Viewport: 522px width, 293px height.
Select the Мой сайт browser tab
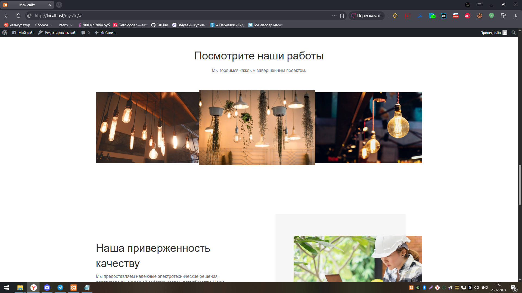[x=27, y=5]
